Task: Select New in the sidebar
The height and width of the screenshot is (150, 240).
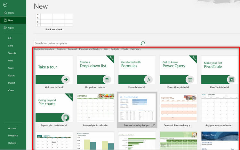Action: pos(13,20)
